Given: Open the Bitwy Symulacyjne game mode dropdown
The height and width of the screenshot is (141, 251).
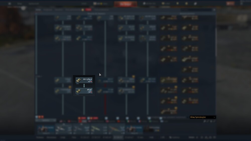Looking at the screenshot, I should [x=203, y=117].
